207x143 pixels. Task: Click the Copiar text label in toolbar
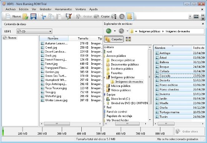click(x=105, y=17)
